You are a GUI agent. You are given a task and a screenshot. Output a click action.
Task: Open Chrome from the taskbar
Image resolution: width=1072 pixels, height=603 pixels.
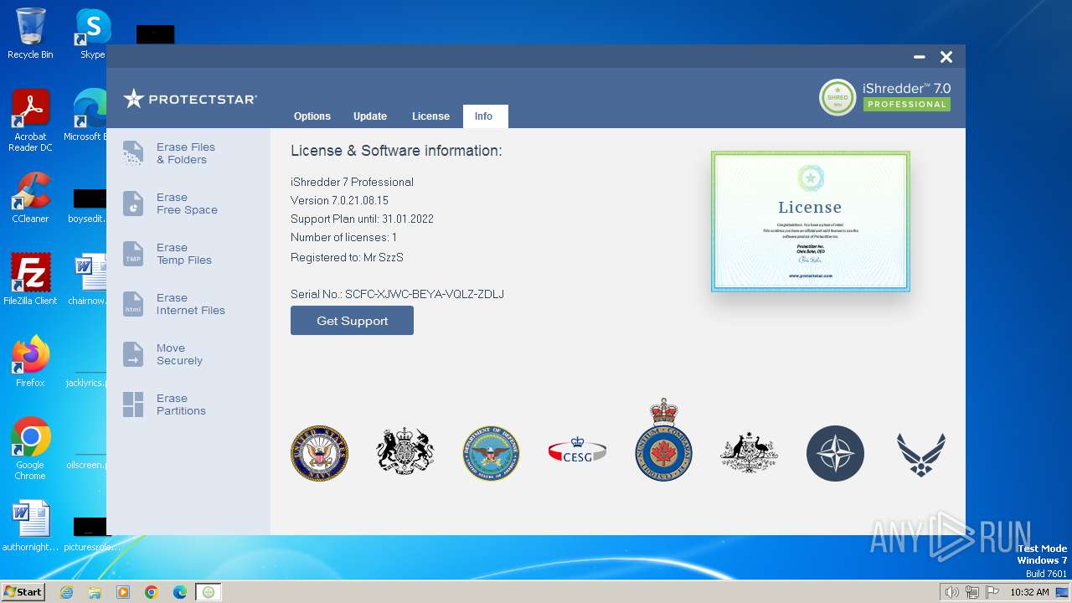coord(152,592)
